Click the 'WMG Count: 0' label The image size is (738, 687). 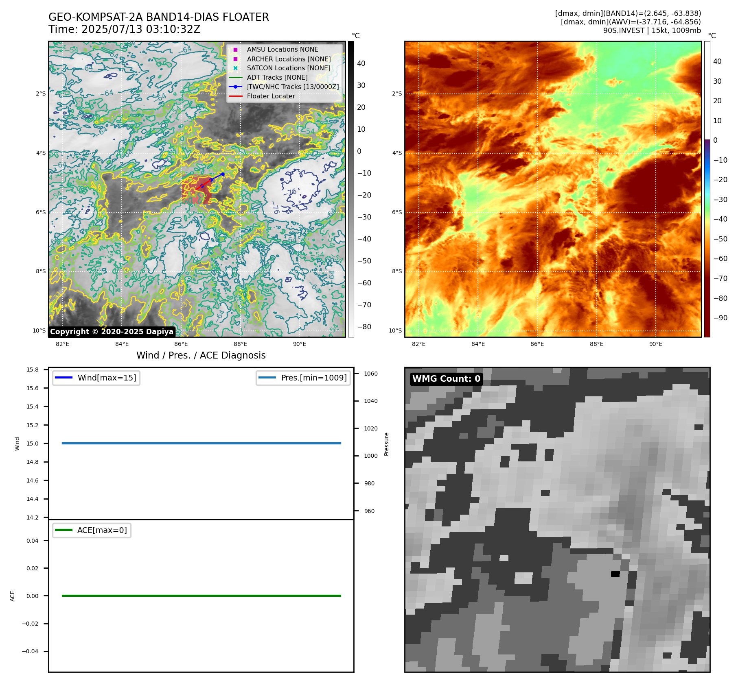[x=447, y=379]
